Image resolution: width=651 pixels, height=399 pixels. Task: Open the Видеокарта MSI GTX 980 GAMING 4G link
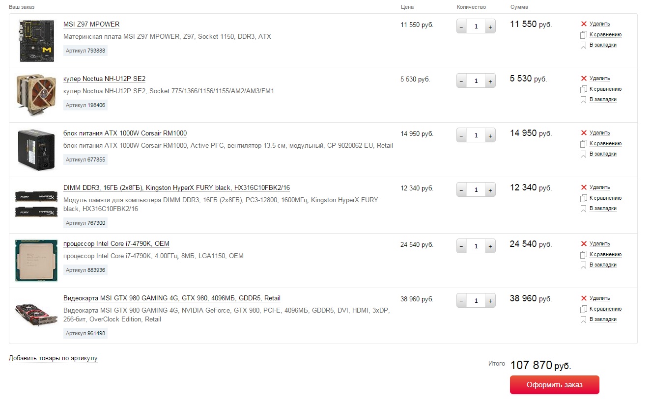[x=172, y=298]
